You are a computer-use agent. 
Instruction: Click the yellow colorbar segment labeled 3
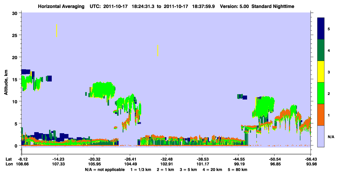pos(321,72)
